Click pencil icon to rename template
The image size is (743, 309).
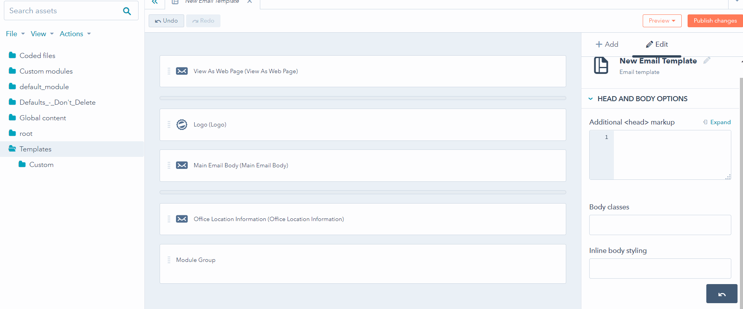[707, 60]
